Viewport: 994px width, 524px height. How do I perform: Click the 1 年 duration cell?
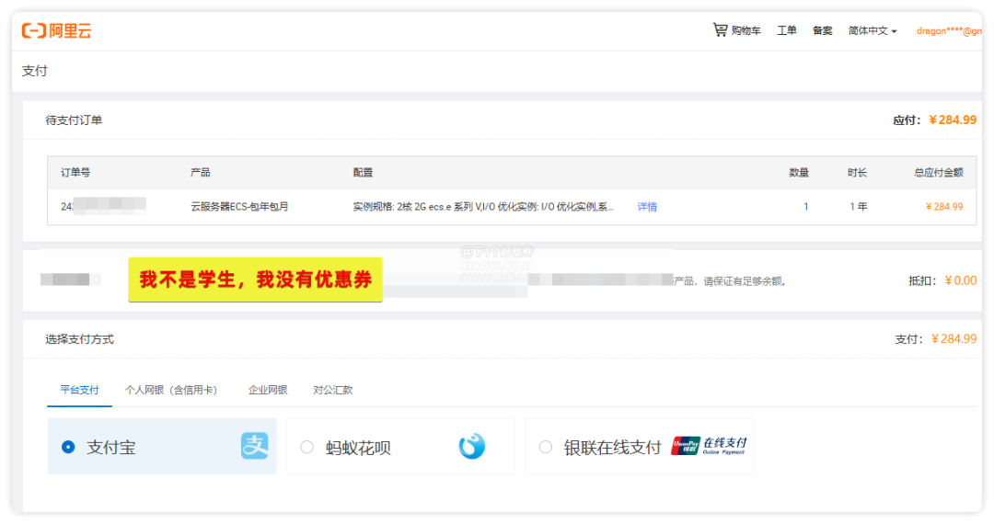(x=859, y=207)
